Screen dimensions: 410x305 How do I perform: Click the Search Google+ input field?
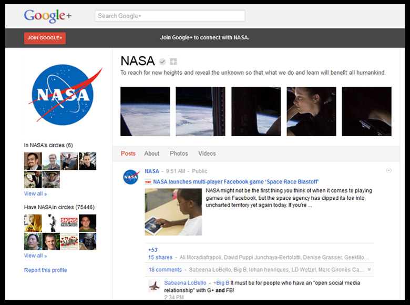click(x=170, y=16)
